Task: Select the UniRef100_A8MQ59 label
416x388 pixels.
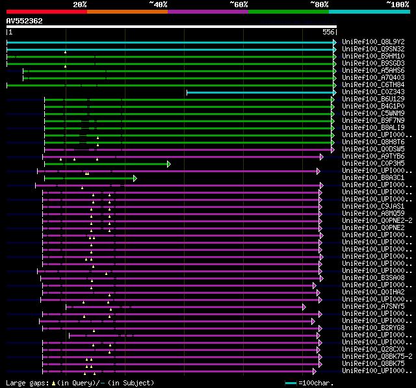Action: [x=373, y=214]
